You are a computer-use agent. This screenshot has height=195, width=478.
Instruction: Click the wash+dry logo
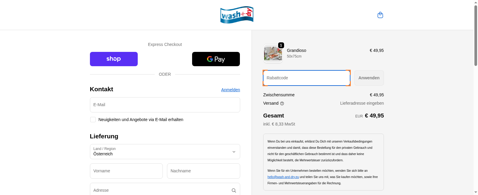(237, 15)
